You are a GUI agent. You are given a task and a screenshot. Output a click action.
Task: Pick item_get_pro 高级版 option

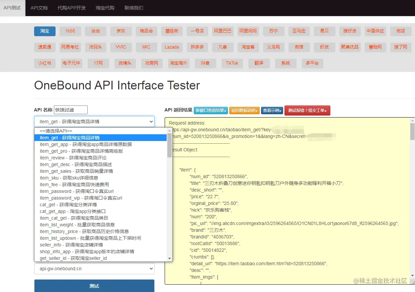point(101,151)
